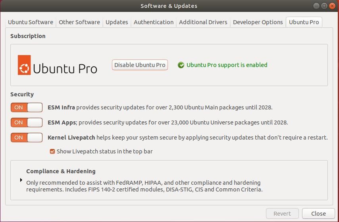Click the 'Software & Updates' window title
339x222 pixels.
pyautogui.click(x=169, y=6)
